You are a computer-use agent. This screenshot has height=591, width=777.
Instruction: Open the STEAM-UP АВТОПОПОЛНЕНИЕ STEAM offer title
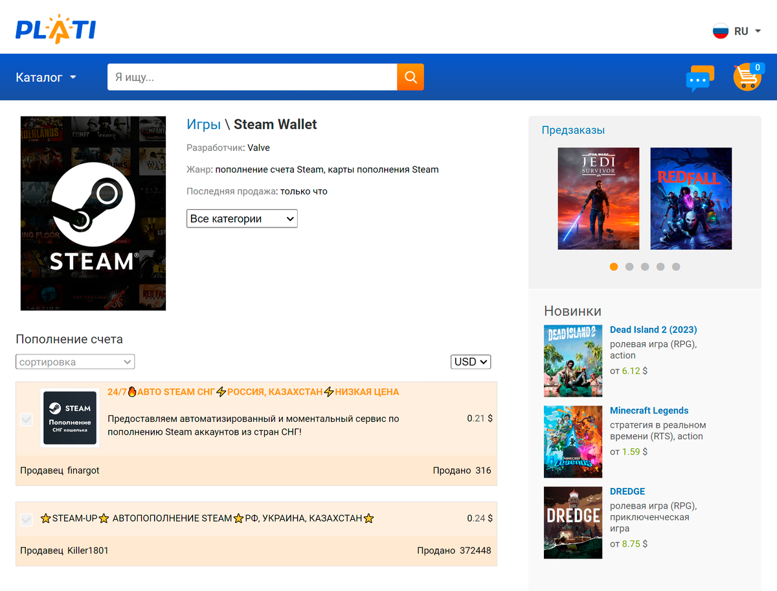tap(207, 518)
